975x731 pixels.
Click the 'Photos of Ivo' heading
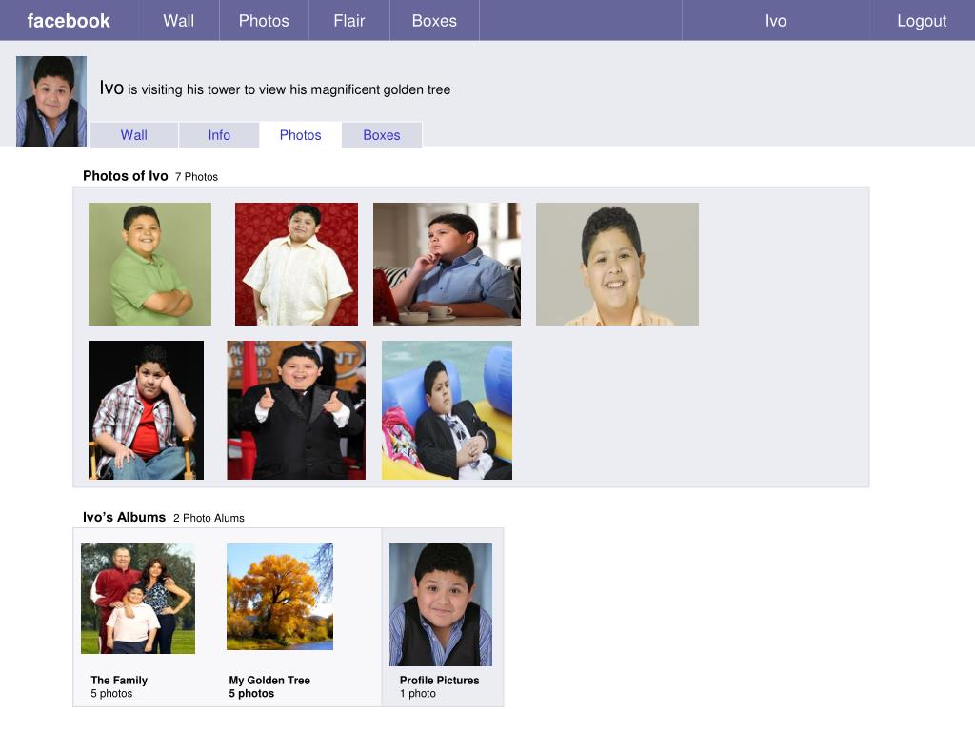coord(126,176)
